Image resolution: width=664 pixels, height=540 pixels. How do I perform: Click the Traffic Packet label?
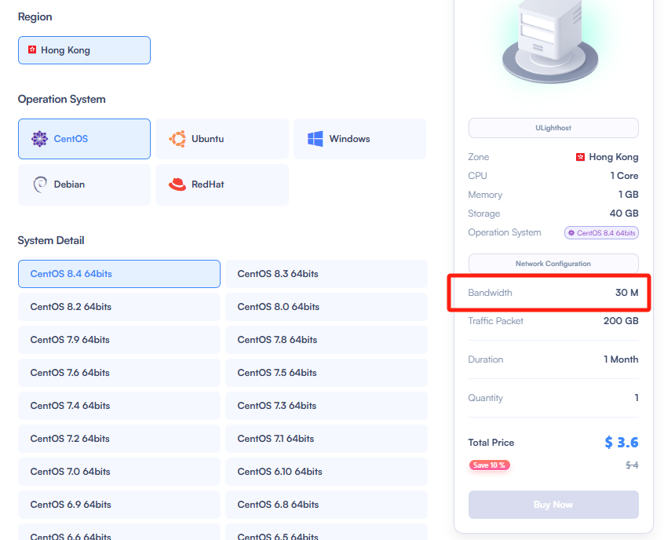tap(496, 321)
